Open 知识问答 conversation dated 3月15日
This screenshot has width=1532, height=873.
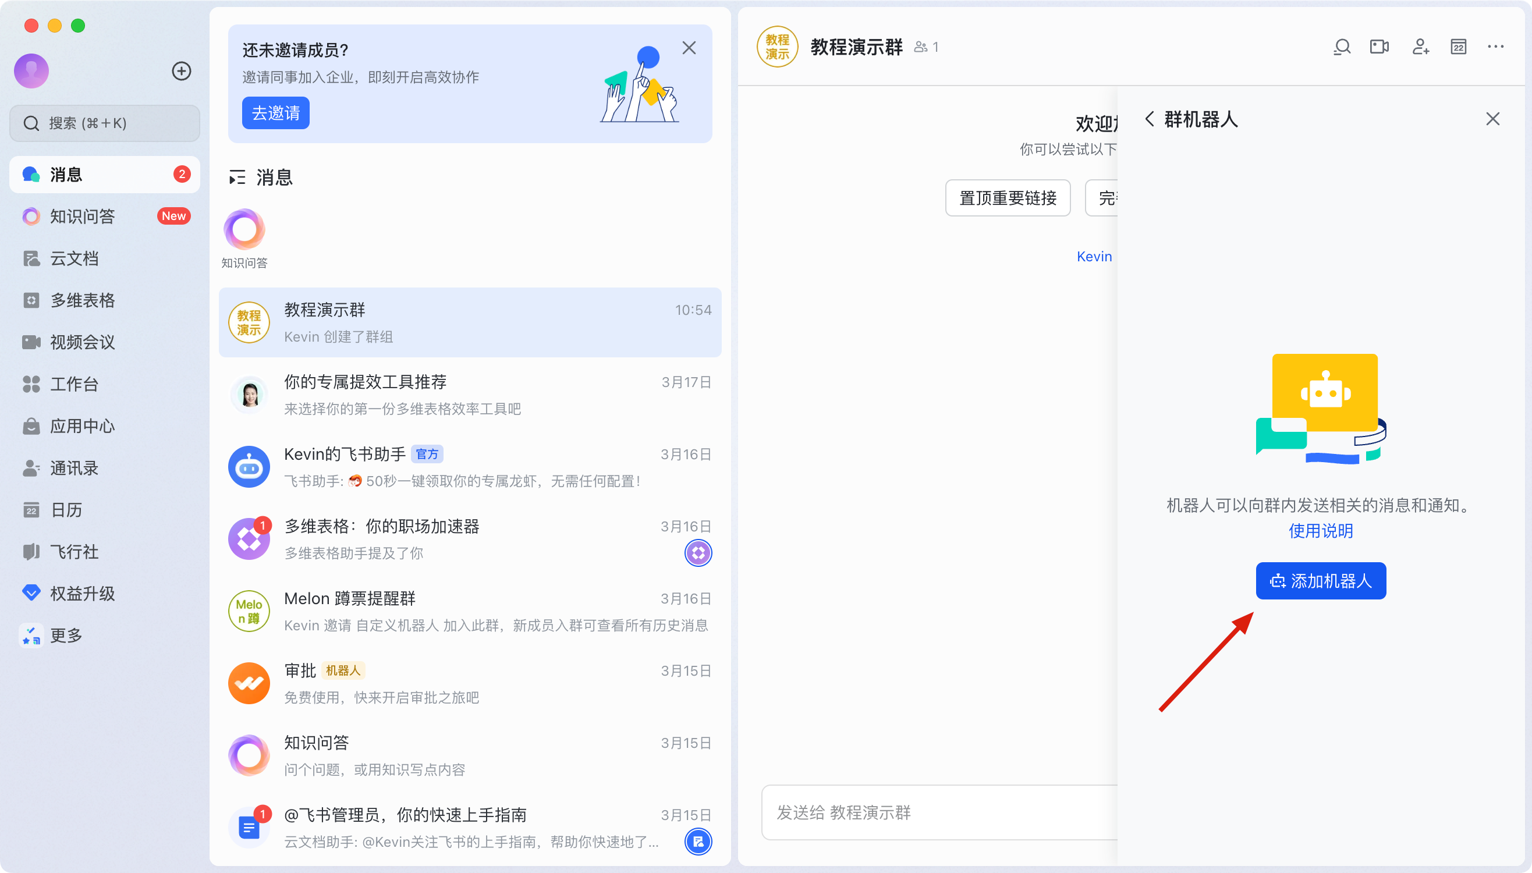pyautogui.click(x=470, y=755)
